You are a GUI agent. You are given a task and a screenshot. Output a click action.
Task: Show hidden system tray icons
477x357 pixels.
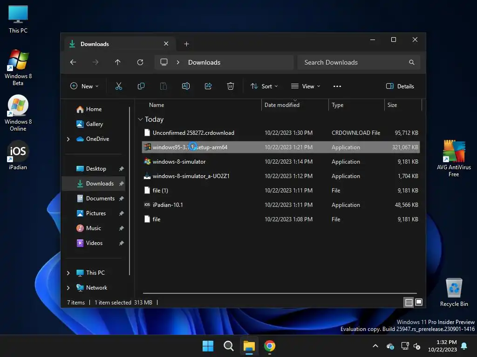(x=375, y=346)
